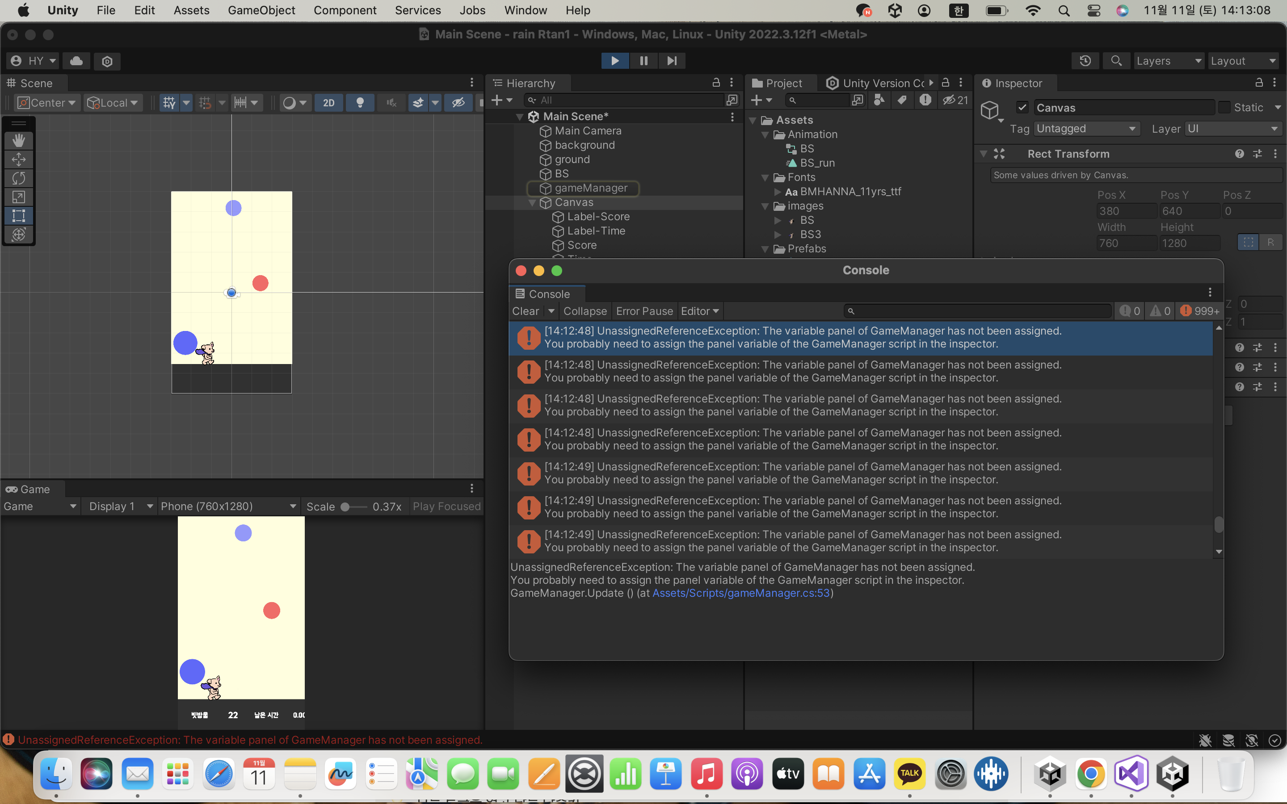Click Play Focused button in Game view
The image size is (1287, 804).
pyautogui.click(x=447, y=506)
